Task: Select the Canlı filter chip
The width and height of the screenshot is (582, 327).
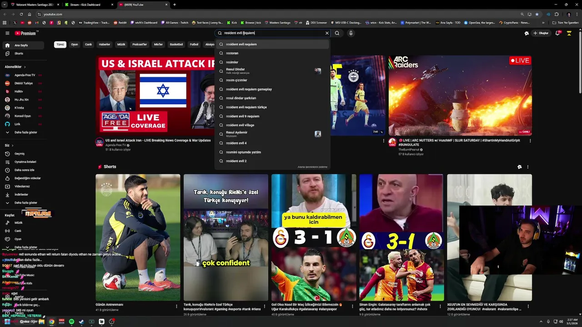Action: pos(88,45)
